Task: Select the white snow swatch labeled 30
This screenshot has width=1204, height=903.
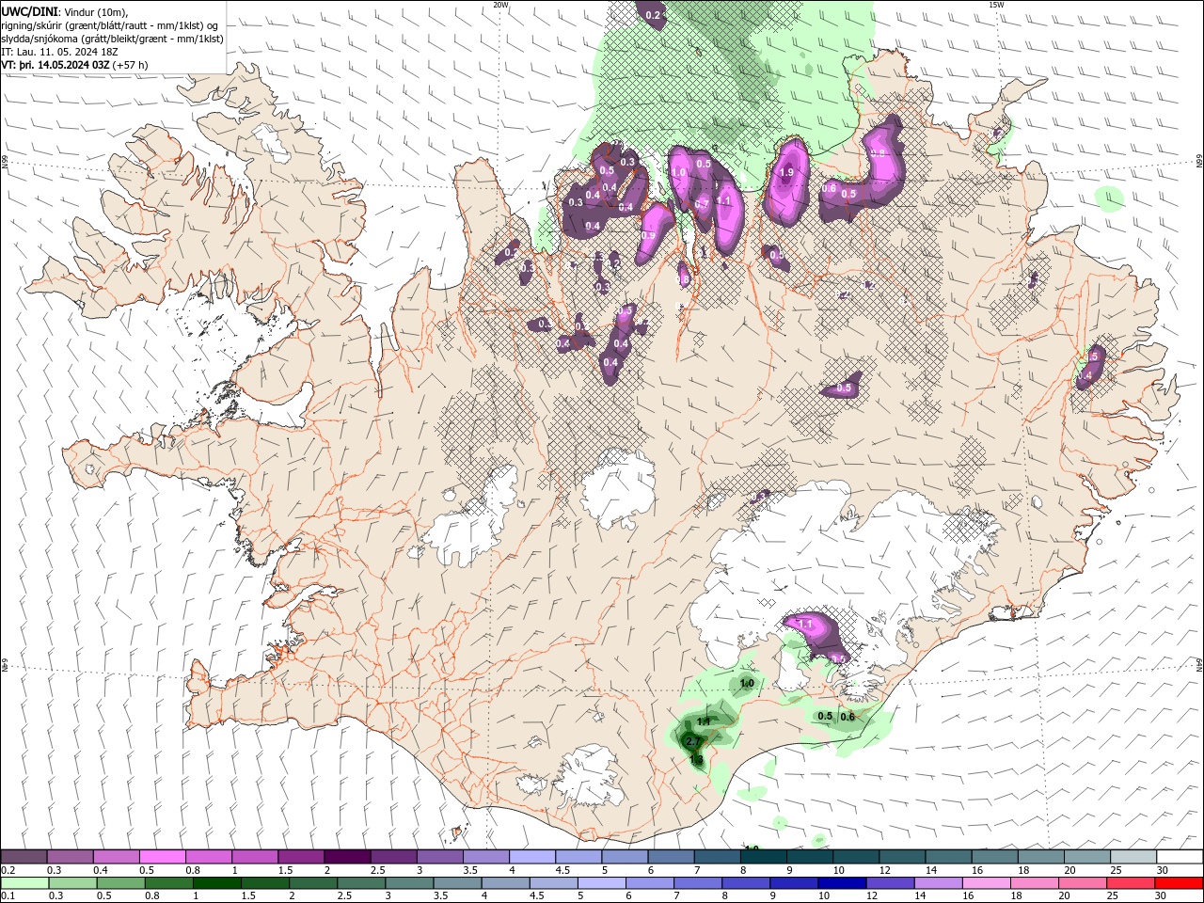Action: coord(1180,857)
